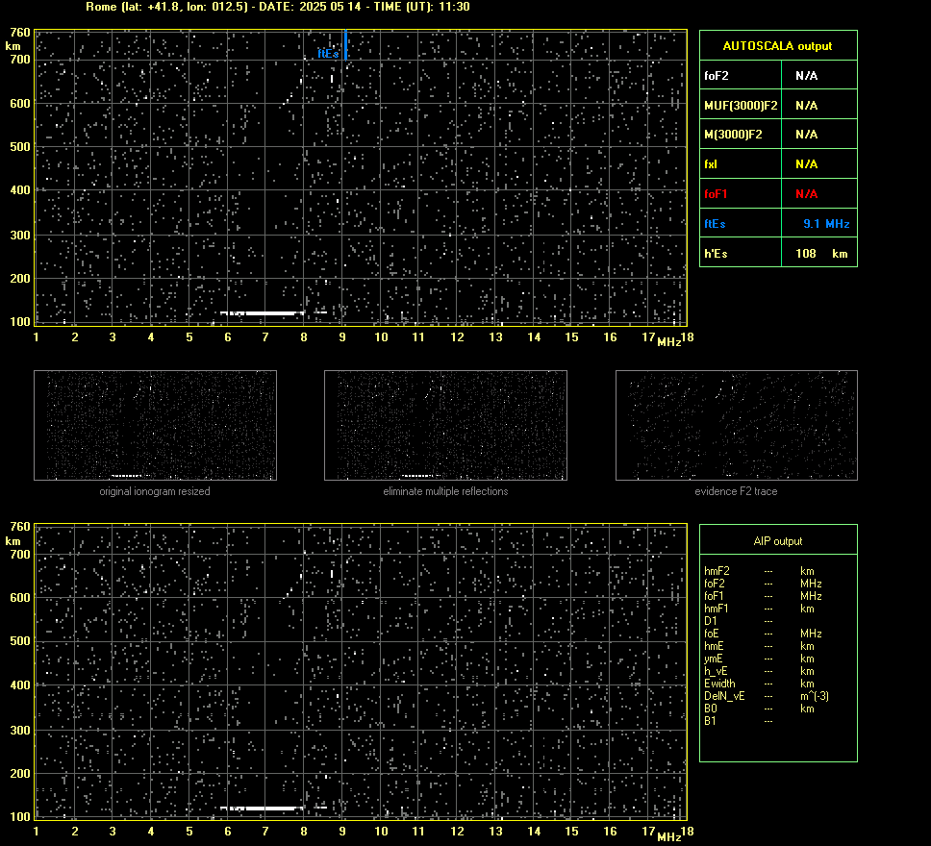The height and width of the screenshot is (846, 931).
Task: Select the DelN_vE entry in AIP output
Action: (x=724, y=696)
